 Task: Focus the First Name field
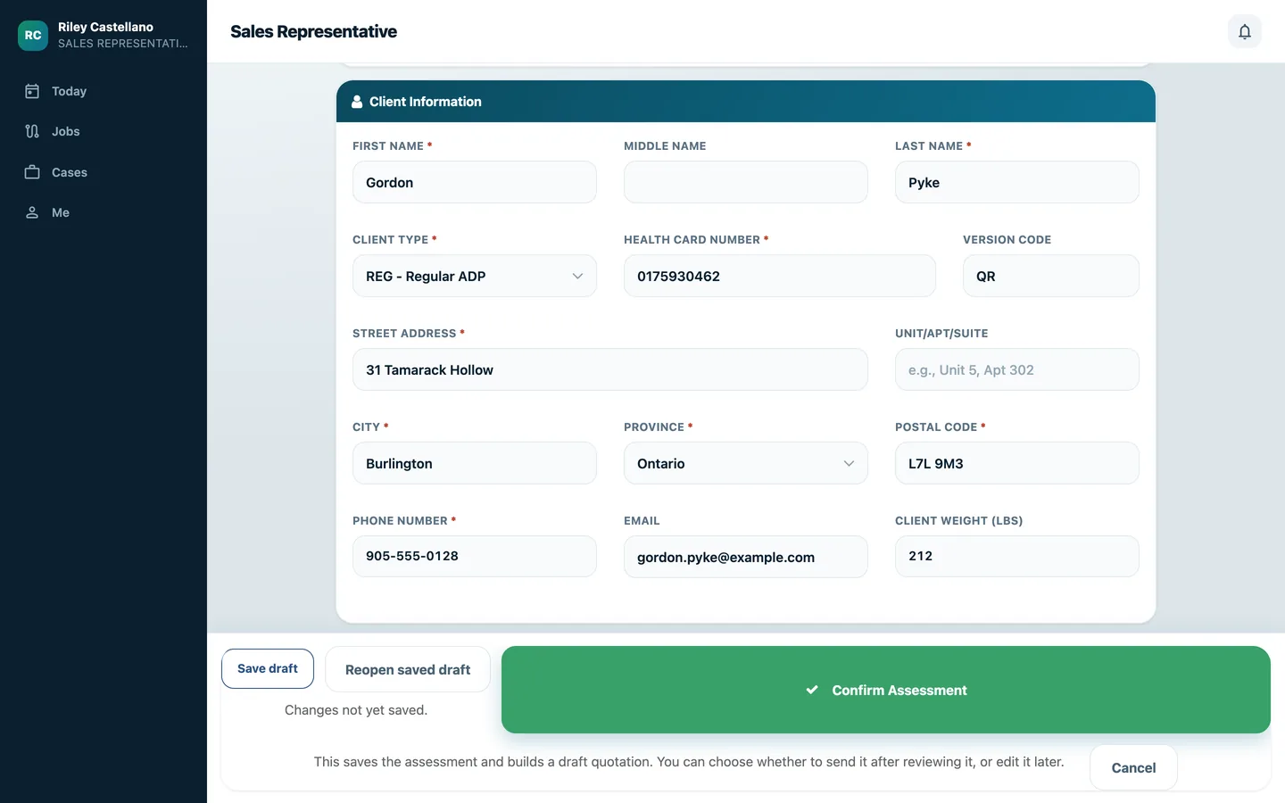tap(475, 182)
